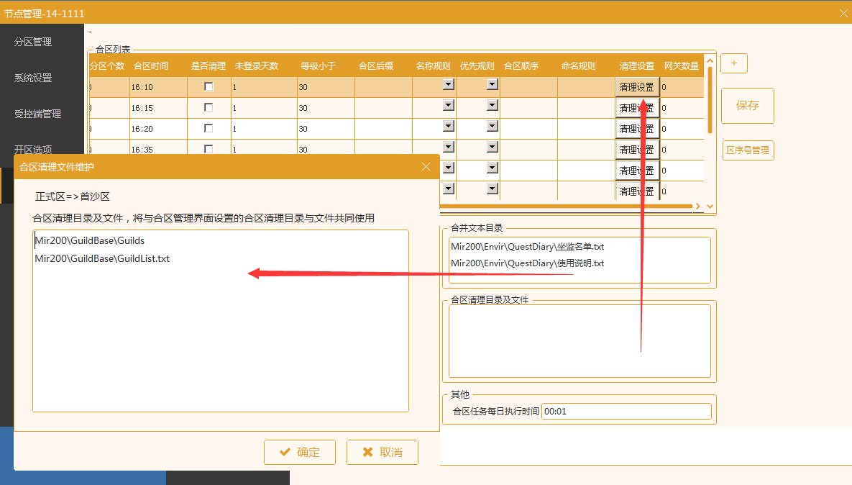Click the checkmark 确定 confirm icon button
852x485 pixels.
(300, 452)
